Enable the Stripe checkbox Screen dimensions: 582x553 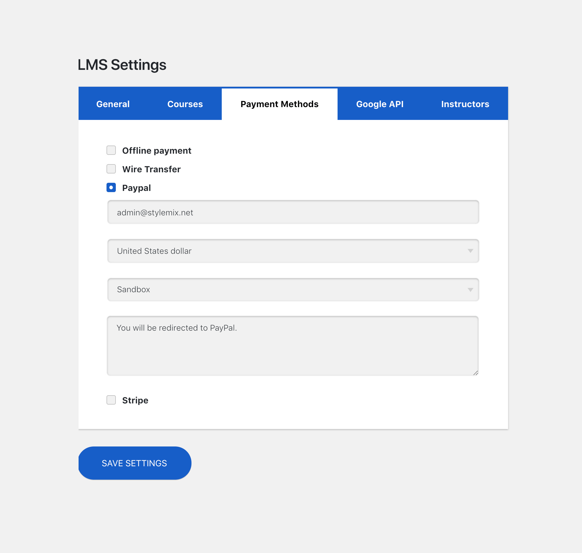pos(111,400)
